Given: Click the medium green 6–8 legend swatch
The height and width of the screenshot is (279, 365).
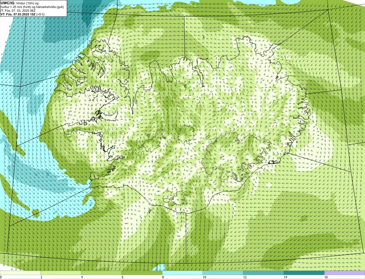Looking at the screenshot, I should (x=142, y=273).
